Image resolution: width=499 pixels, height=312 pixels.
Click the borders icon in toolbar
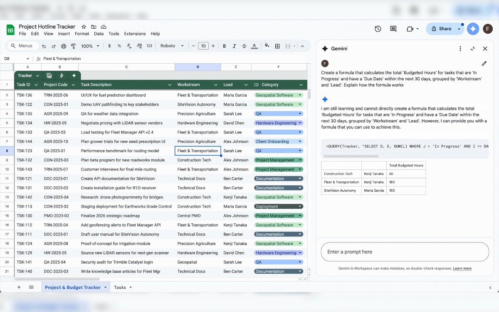277,46
